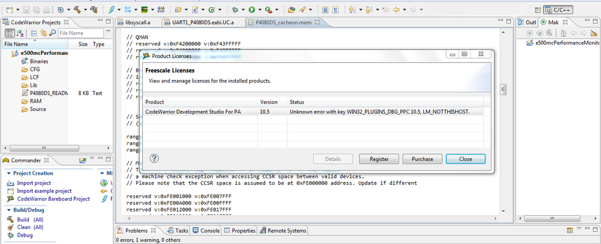Click Clean (All) link in Commander
601x244 pixels.
coord(30,227)
